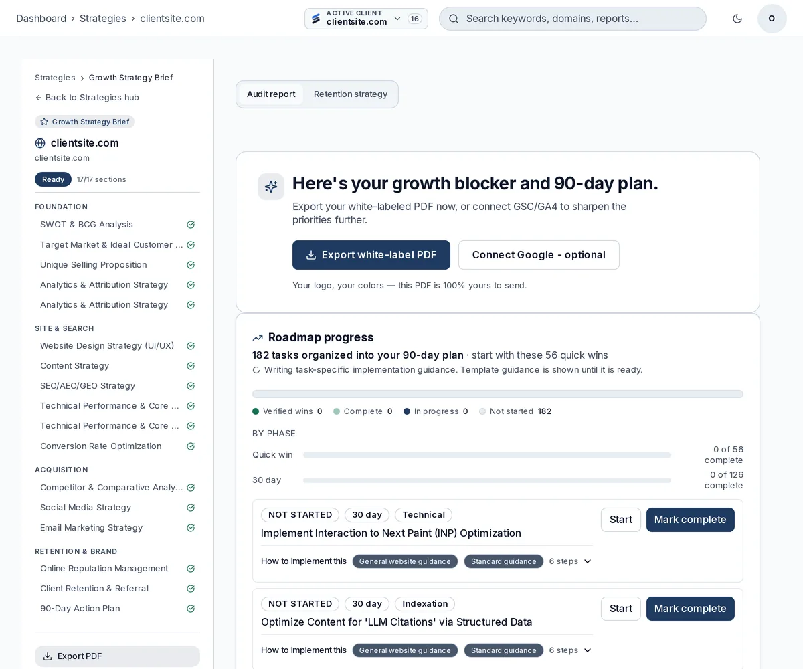
Task: Toggle dark mode moon icon
Action: click(737, 19)
